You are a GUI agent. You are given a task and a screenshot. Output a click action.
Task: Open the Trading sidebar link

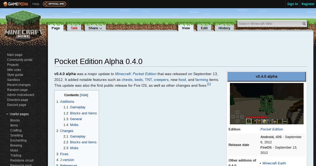pyautogui.click(x=16, y=155)
